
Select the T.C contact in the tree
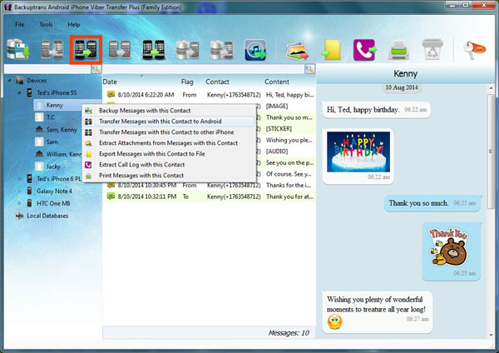(51, 117)
